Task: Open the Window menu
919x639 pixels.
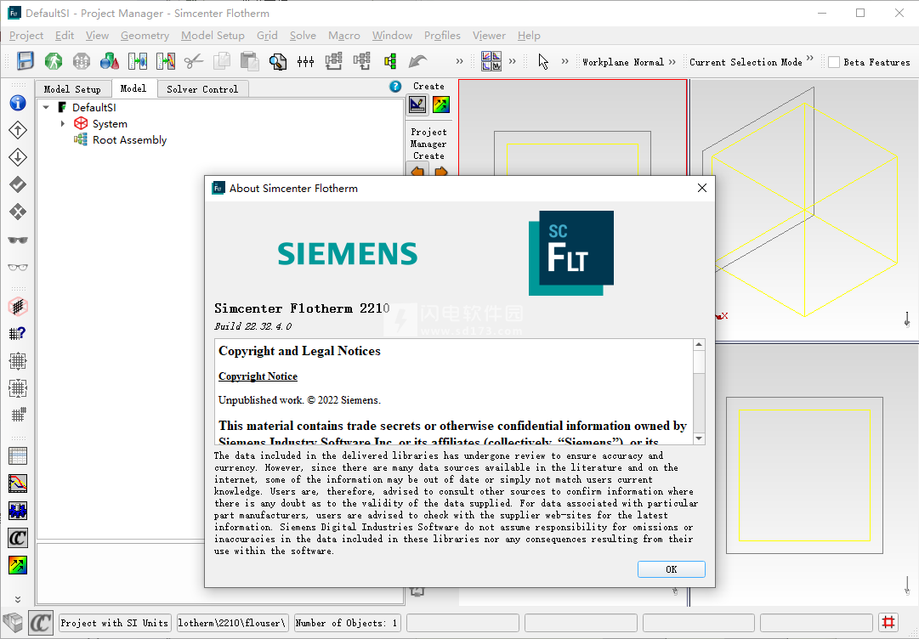Action: coord(392,36)
